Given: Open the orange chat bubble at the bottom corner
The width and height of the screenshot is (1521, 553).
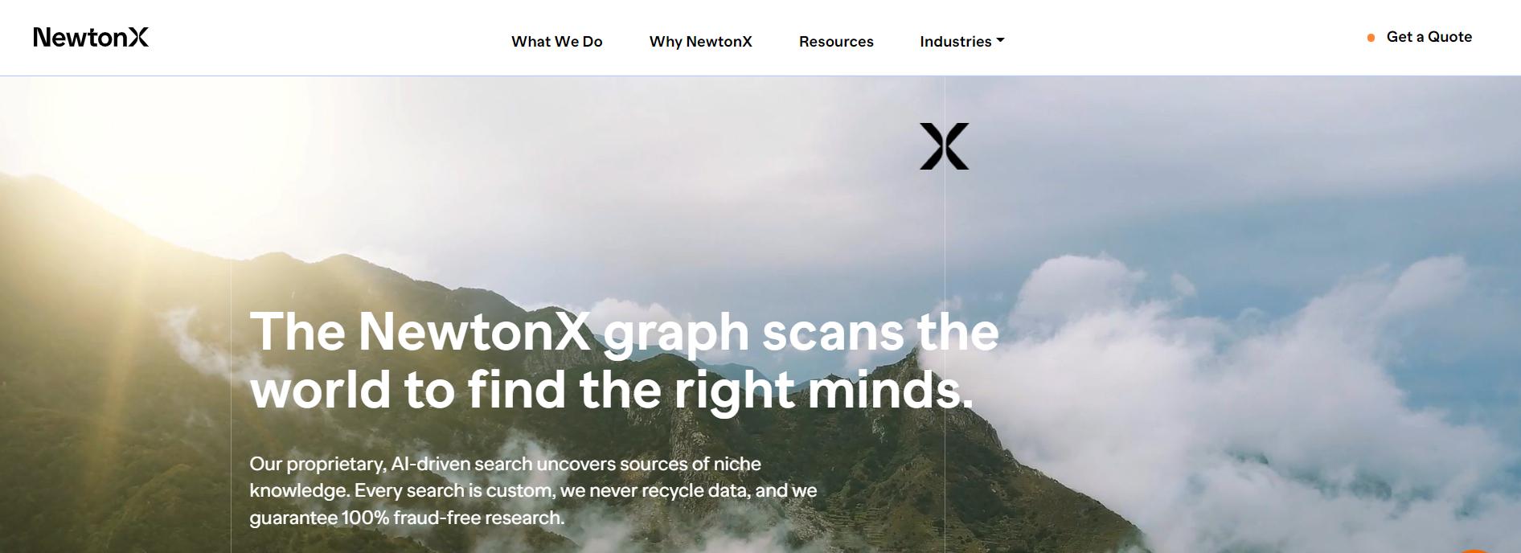Looking at the screenshot, I should coord(1474,551).
